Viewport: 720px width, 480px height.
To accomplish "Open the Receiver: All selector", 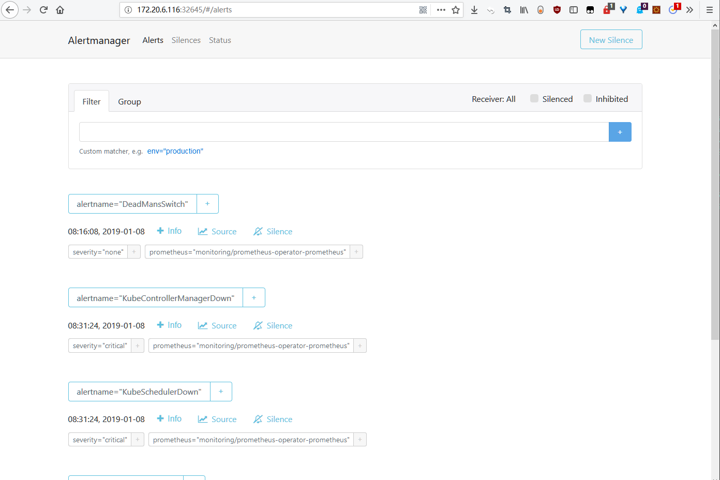I will click(x=493, y=99).
